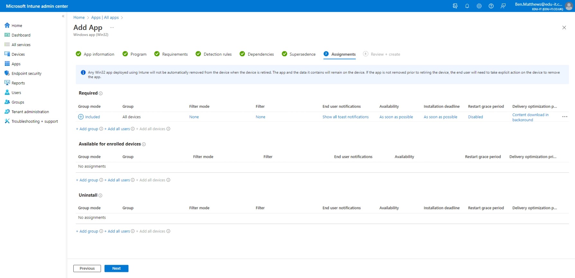
Task: Open the Review + create step
Action: [x=382, y=54]
